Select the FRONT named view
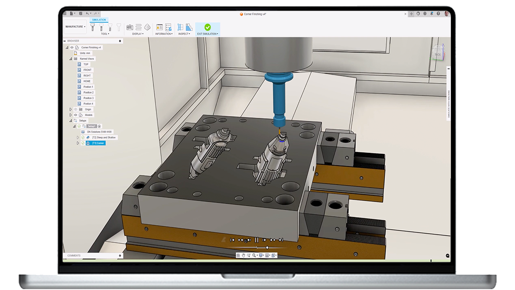The height and width of the screenshot is (290, 515). pyautogui.click(x=87, y=70)
